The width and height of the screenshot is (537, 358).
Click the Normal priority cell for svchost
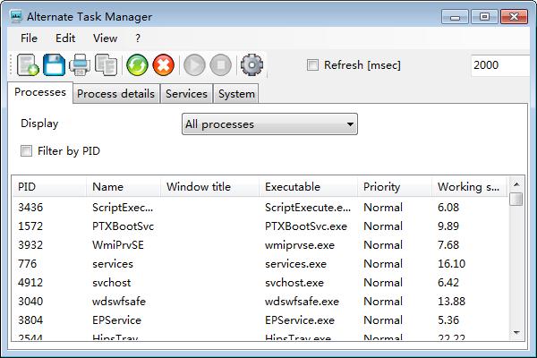383,283
